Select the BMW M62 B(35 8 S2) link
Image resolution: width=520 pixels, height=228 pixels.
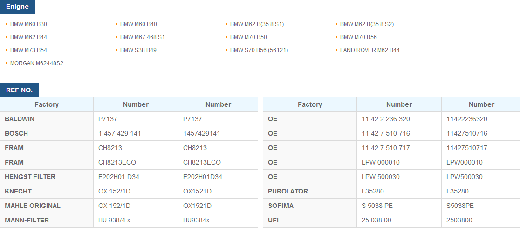coord(367,24)
